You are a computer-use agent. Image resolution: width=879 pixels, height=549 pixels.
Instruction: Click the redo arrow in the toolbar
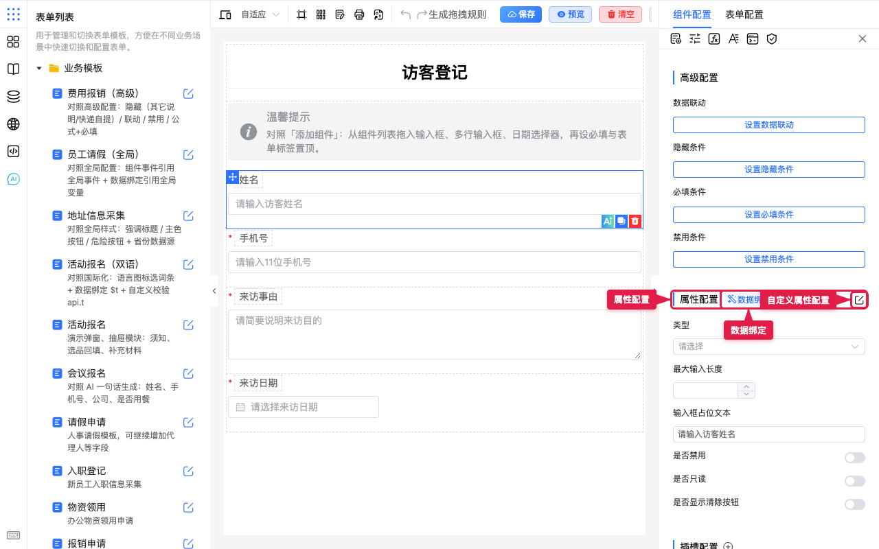[x=422, y=14]
